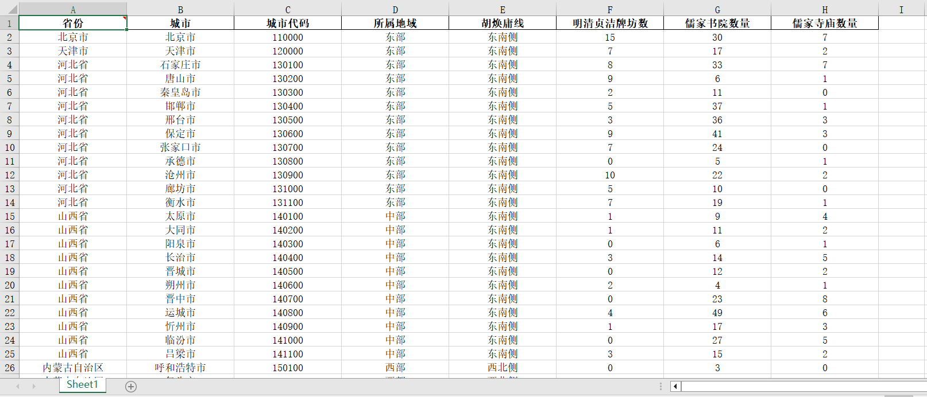Viewport: 927px width, 397px height.
Task: Select column F header
Action: point(610,10)
